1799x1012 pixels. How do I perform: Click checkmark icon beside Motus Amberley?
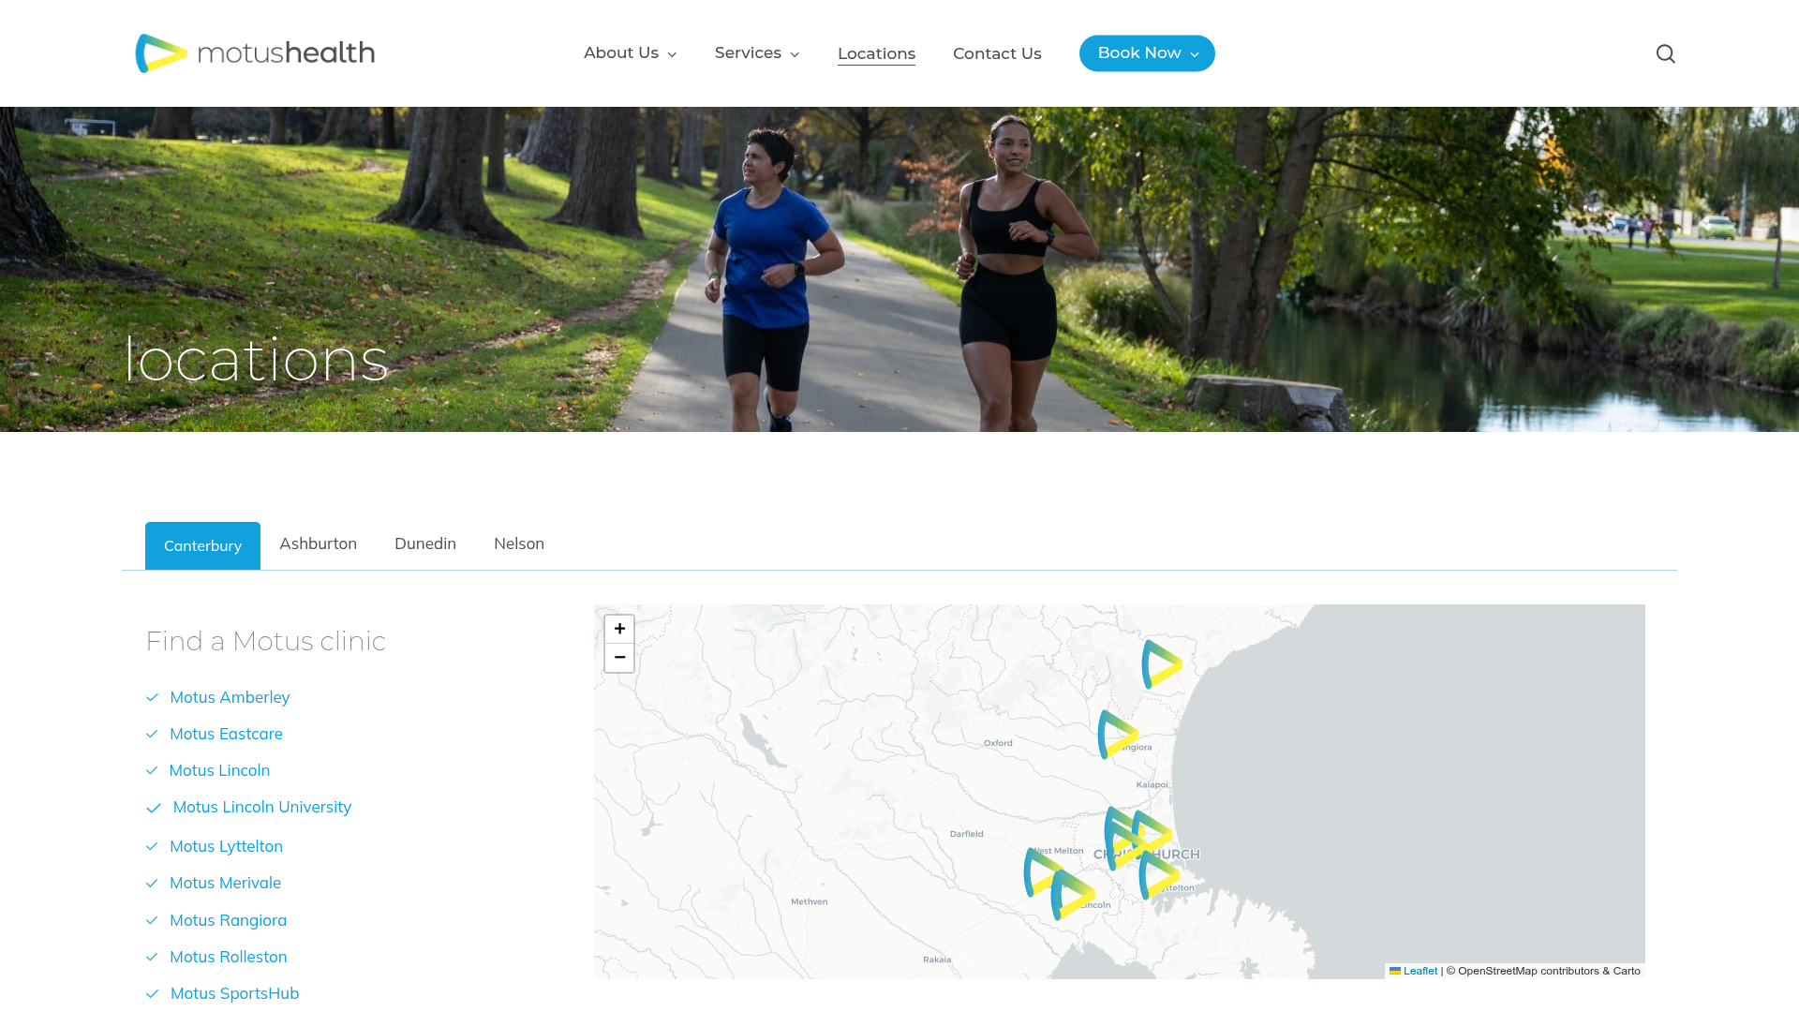coord(153,697)
